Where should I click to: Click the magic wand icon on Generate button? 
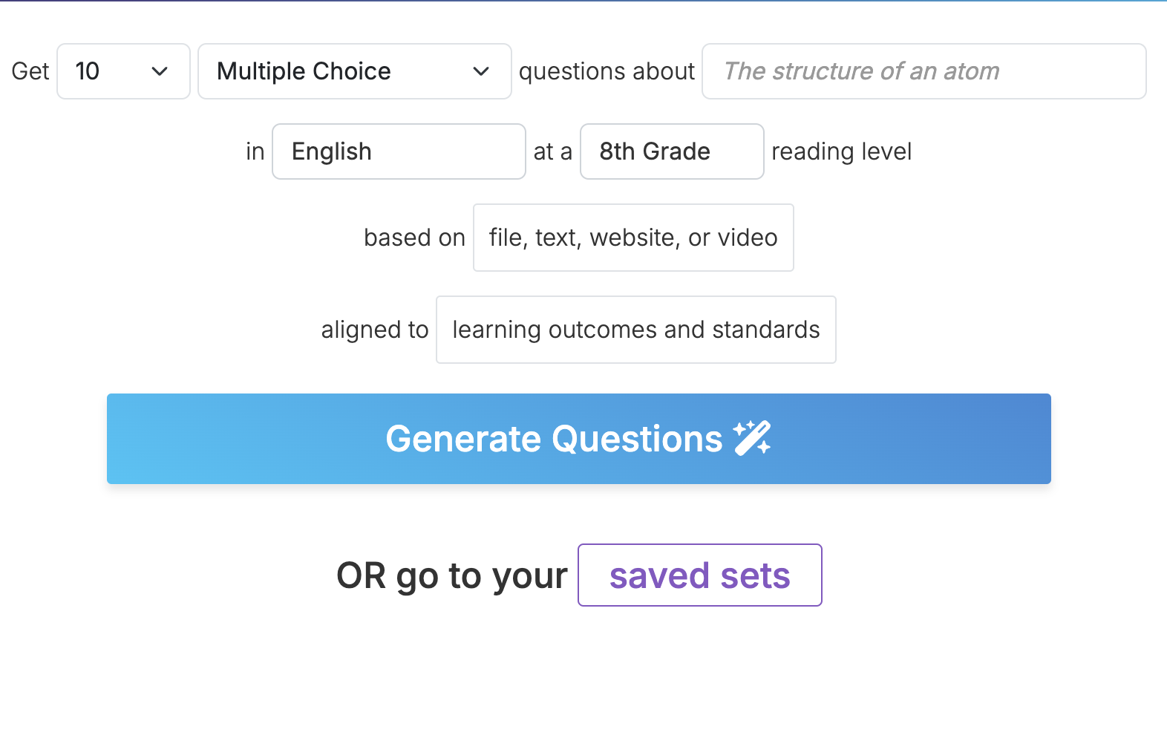751,437
